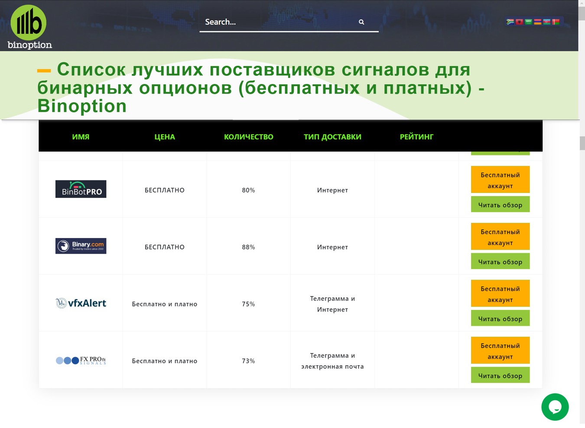Click Читать обзор for vfxAlert
Image resolution: width=585 pixels, height=428 pixels.
click(x=500, y=319)
